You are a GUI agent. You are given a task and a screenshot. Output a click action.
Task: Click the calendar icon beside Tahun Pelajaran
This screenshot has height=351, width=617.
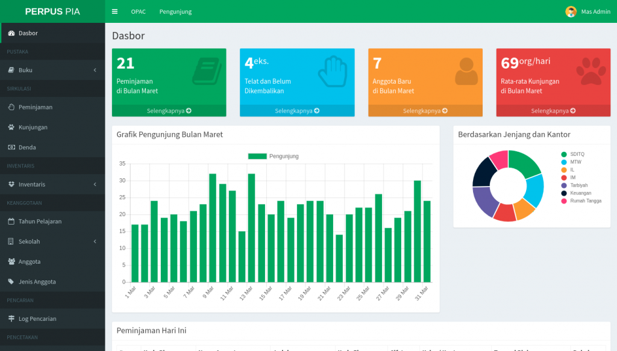[x=11, y=222]
